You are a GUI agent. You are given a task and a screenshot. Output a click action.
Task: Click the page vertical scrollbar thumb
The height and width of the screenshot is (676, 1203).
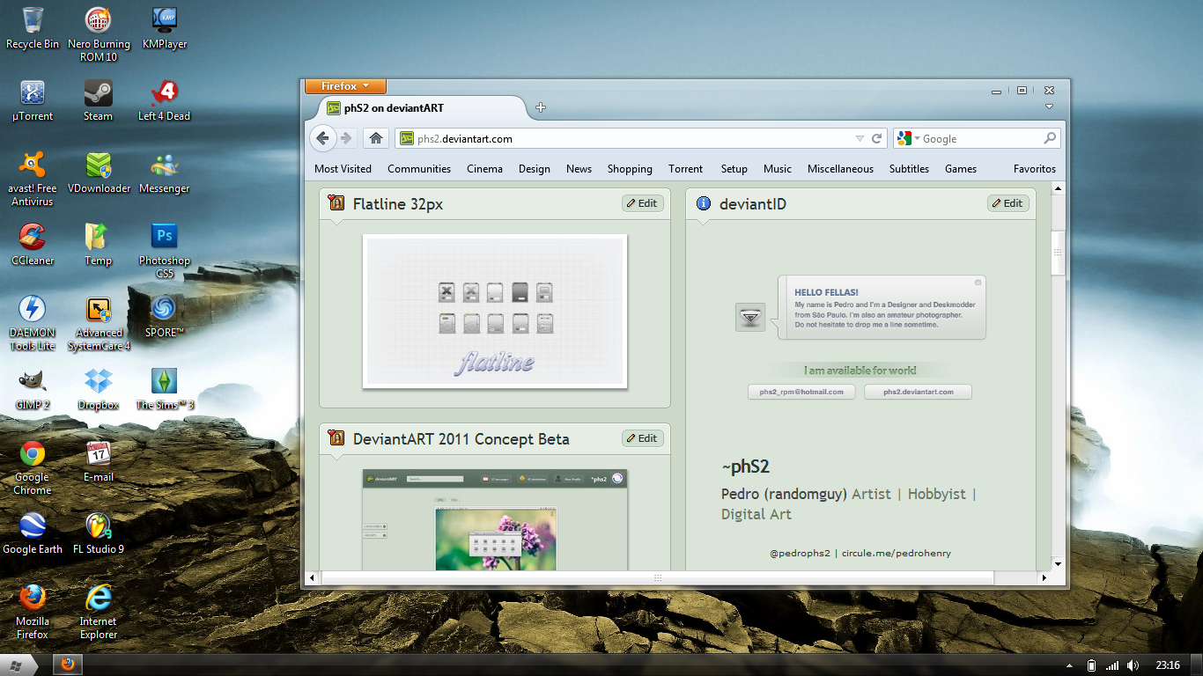pos(1059,253)
